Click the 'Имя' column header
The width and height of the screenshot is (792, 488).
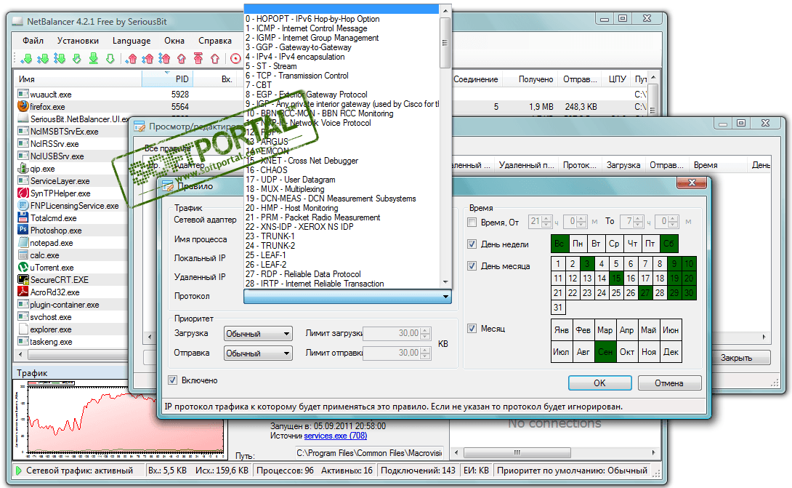(78, 79)
